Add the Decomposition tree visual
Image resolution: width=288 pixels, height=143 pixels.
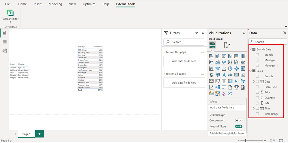[218, 87]
